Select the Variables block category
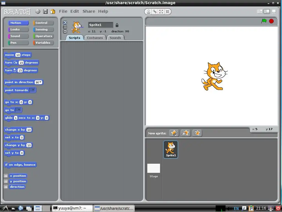 pyautogui.click(x=43, y=43)
